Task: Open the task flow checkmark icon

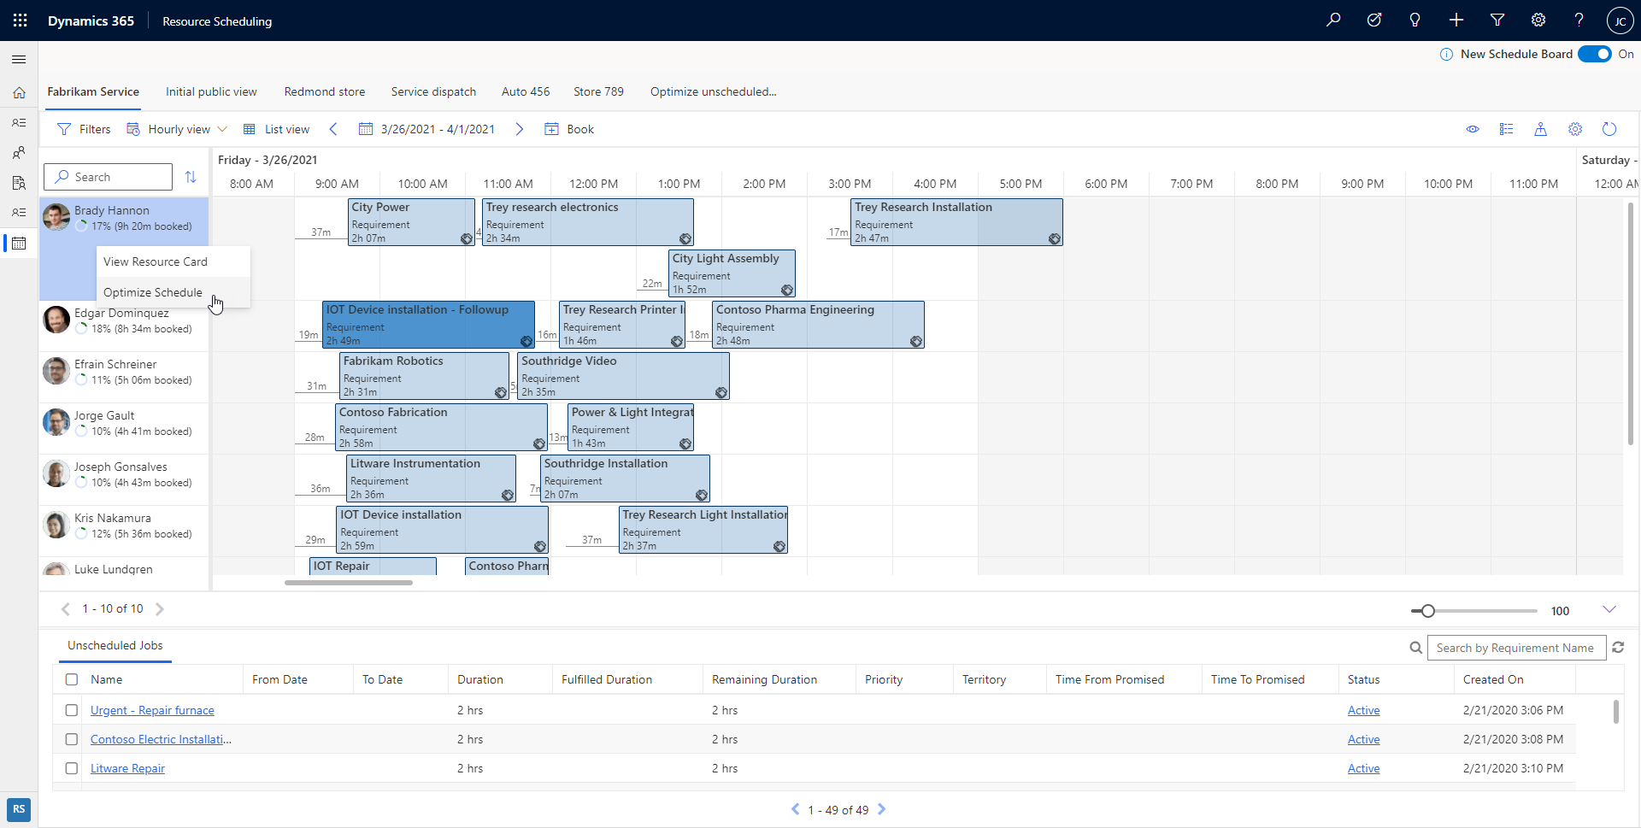Action: 1374,21
